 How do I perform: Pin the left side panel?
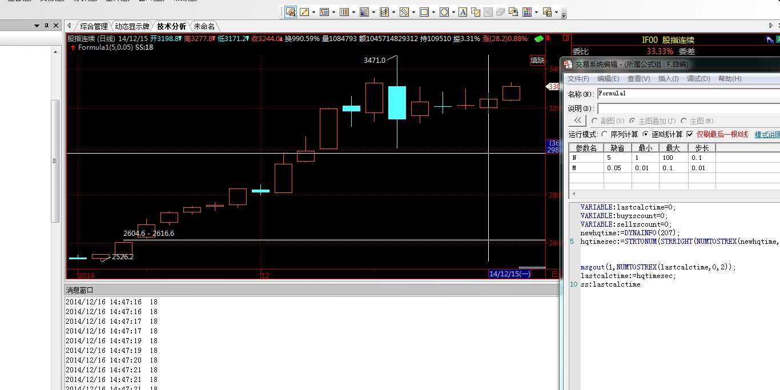pyautogui.click(x=46, y=26)
